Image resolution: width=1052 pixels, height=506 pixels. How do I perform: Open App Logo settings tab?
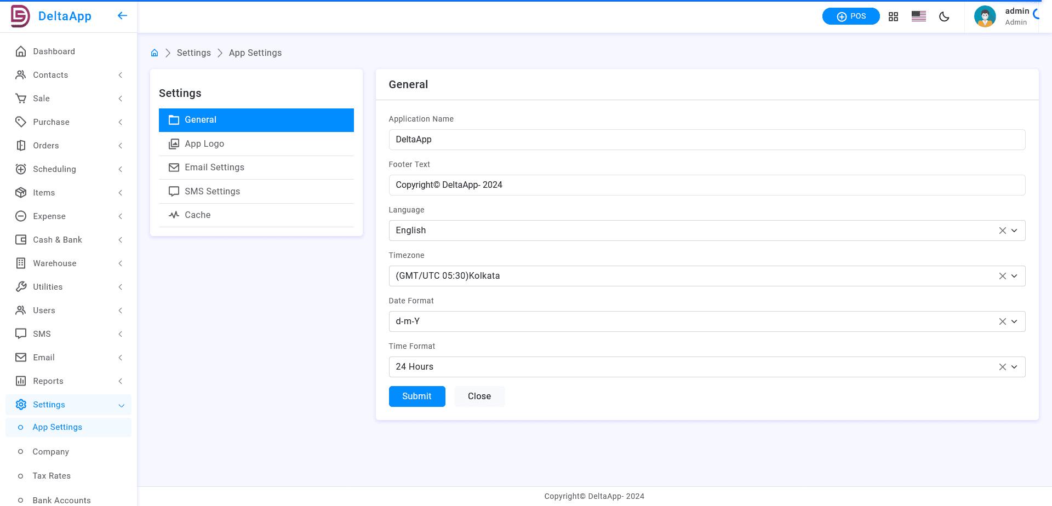pyautogui.click(x=256, y=144)
